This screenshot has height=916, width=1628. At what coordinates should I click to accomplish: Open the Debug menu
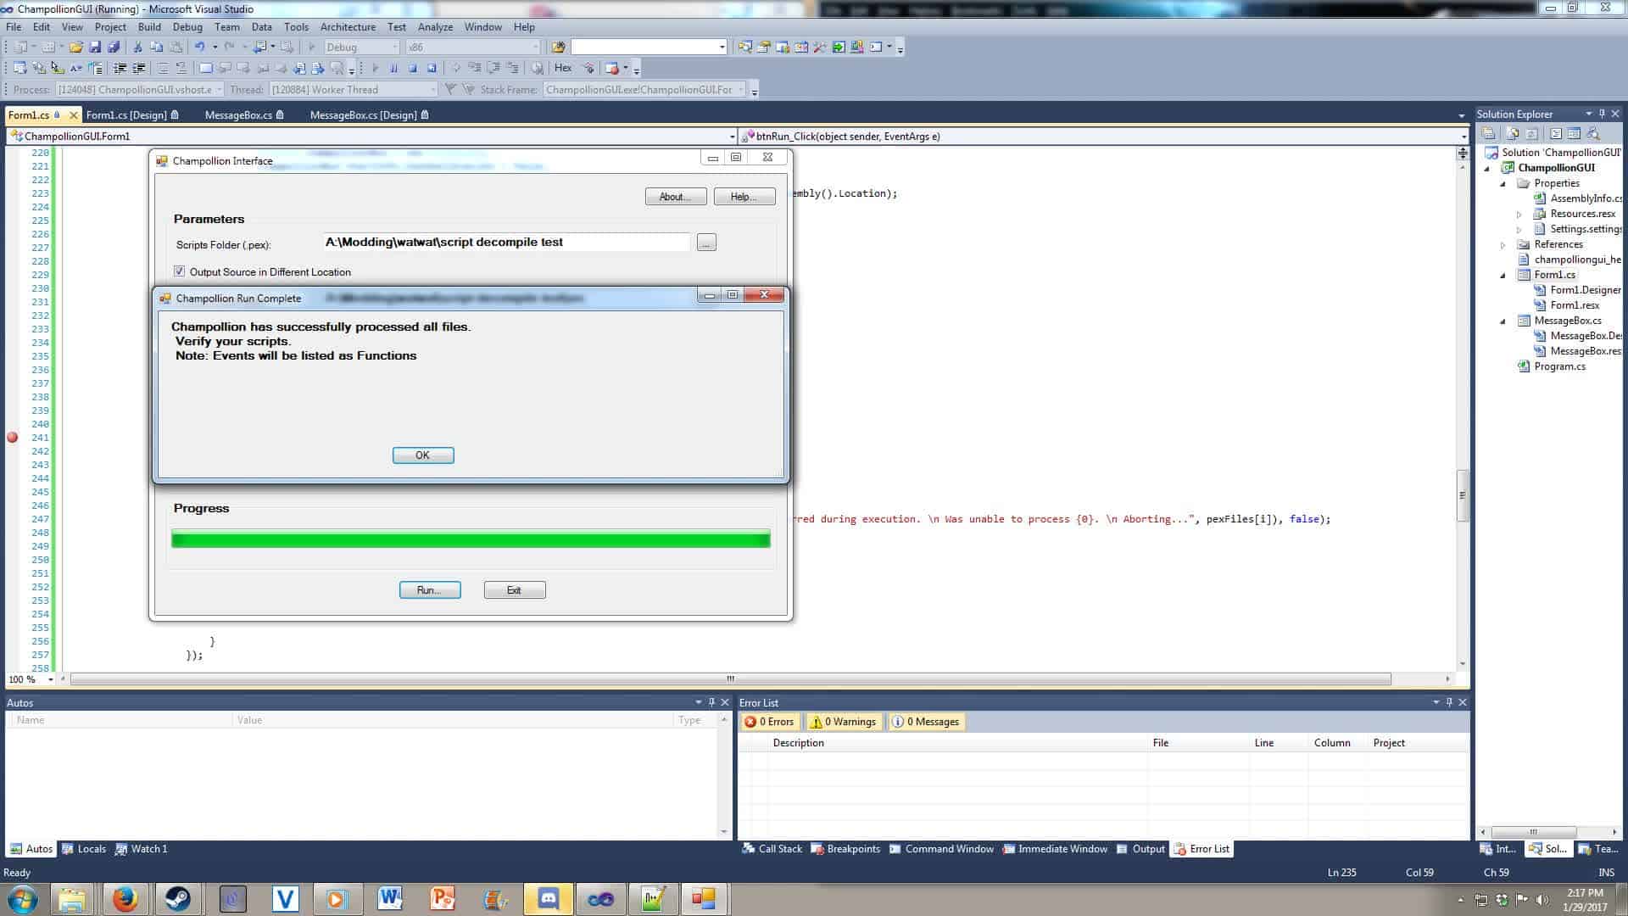187,27
